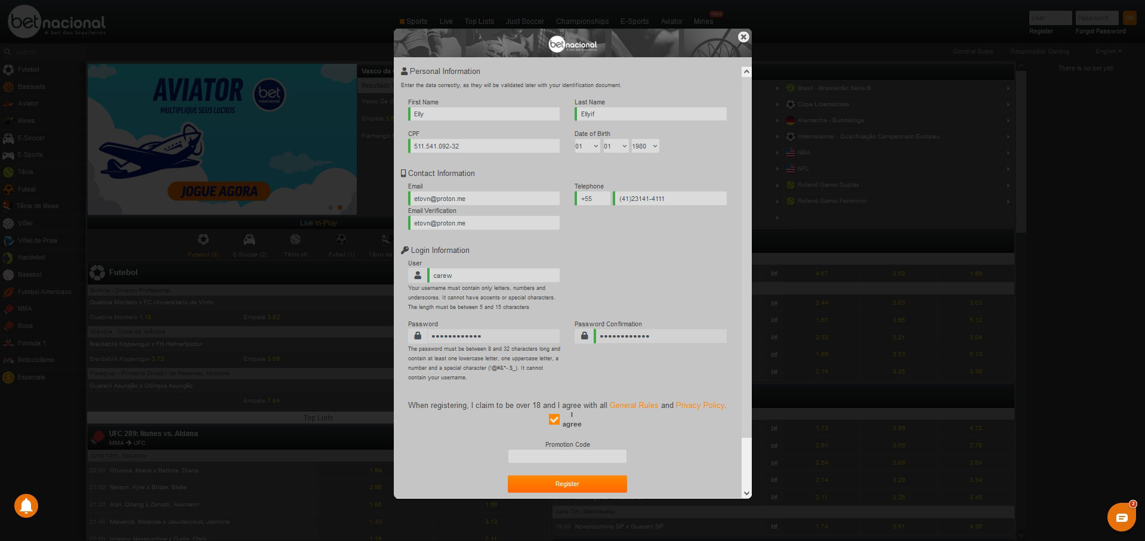Open the General Rules link in dialog
This screenshot has width=1145, height=541.
[x=634, y=405]
